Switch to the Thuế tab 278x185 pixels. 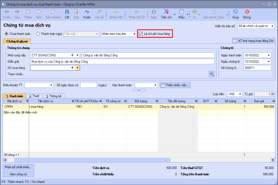[x=34, y=96]
